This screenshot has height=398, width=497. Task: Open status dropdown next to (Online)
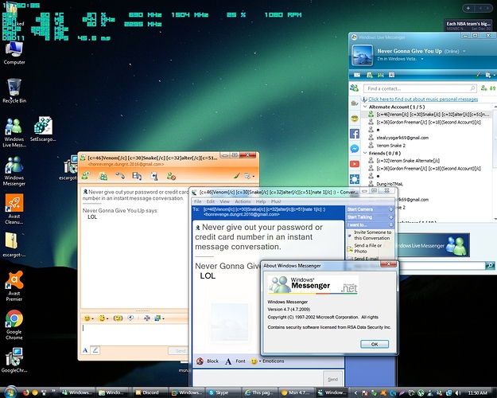[x=464, y=51]
